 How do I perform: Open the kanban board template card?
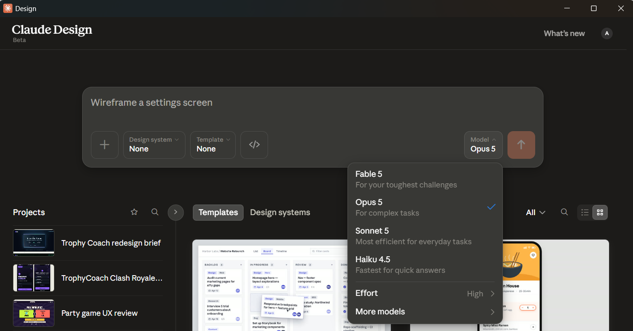tap(270, 285)
